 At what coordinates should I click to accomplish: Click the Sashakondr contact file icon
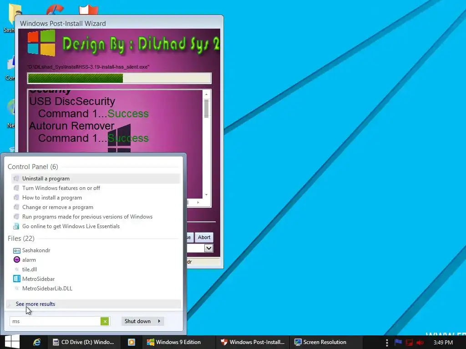coord(17,250)
